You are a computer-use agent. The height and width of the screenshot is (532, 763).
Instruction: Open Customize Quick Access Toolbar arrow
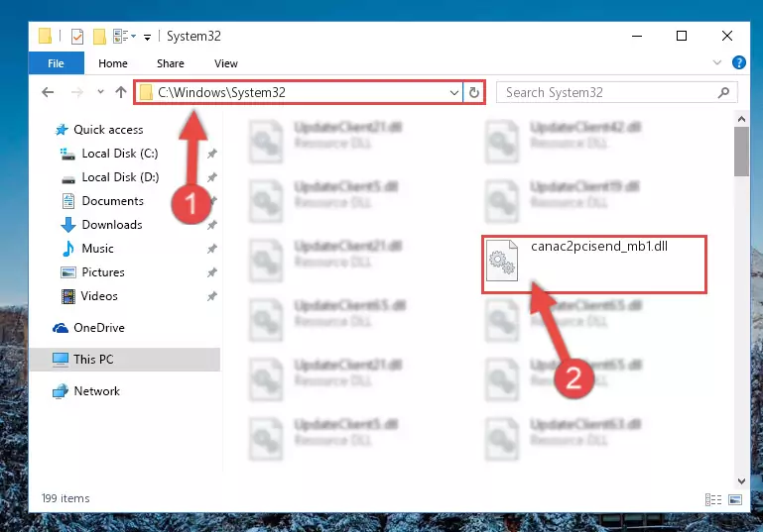click(147, 37)
